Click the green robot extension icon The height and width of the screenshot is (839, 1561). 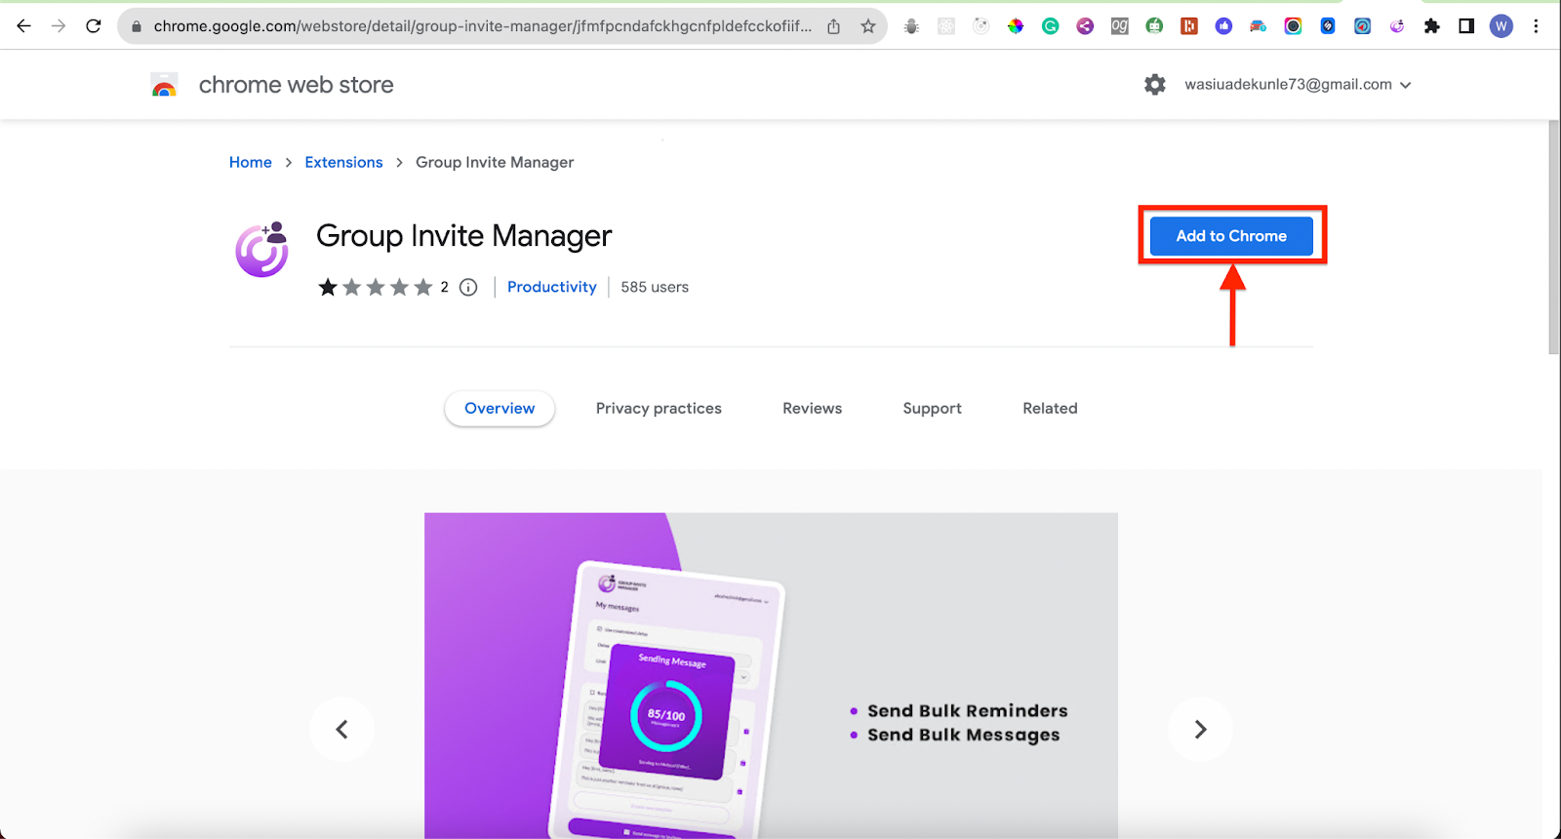tap(1154, 26)
